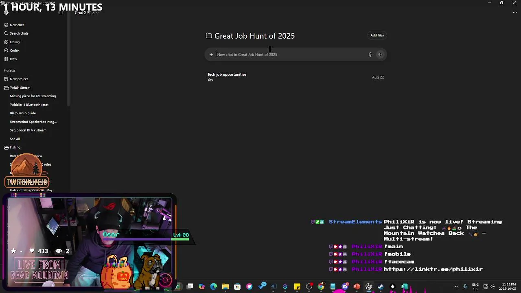This screenshot has width=521, height=293.
Task: Open Streamerbot Speakerbot Integ... chat
Action: click(x=33, y=122)
